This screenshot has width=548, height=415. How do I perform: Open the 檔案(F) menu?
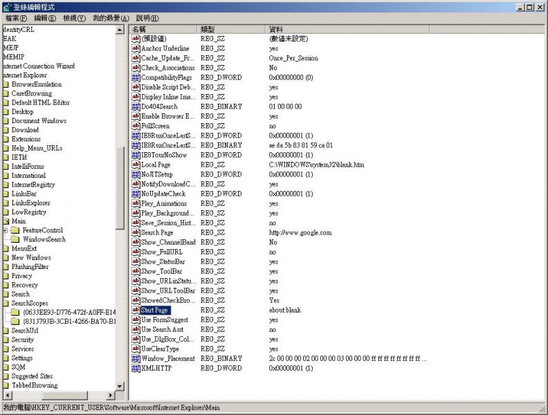[x=16, y=18]
